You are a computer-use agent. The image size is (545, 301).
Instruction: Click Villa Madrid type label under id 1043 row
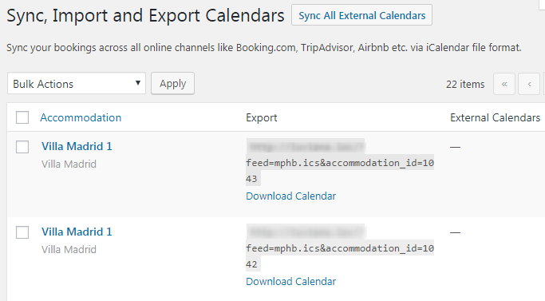tap(69, 164)
